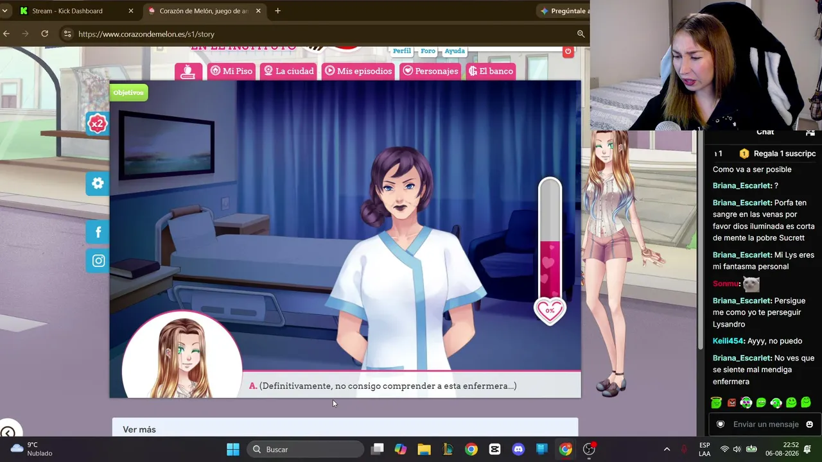Open Discord from the taskbar
822x462 pixels.
[518, 449]
